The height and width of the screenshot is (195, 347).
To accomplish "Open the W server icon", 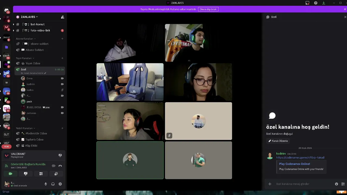I will 7,83.
